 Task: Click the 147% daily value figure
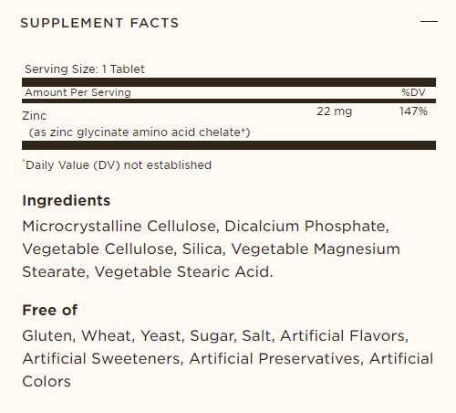pyautogui.click(x=413, y=111)
